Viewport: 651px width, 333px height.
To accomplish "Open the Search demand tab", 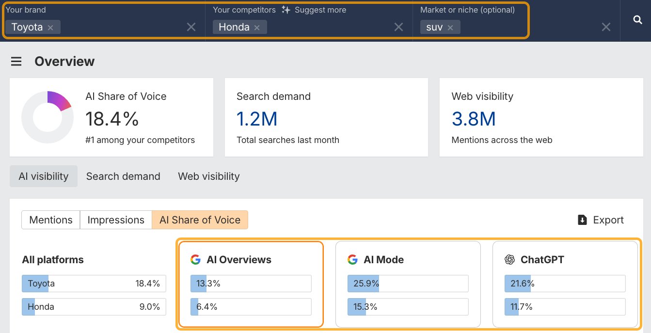I will (x=123, y=176).
